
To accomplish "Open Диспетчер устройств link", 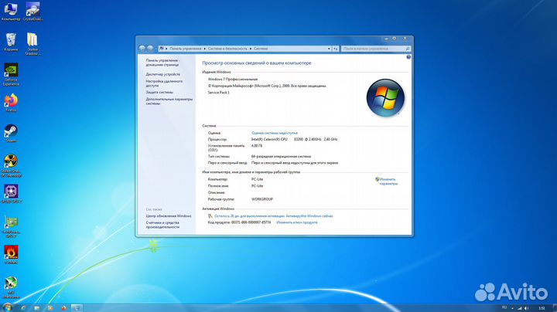I will (162, 74).
